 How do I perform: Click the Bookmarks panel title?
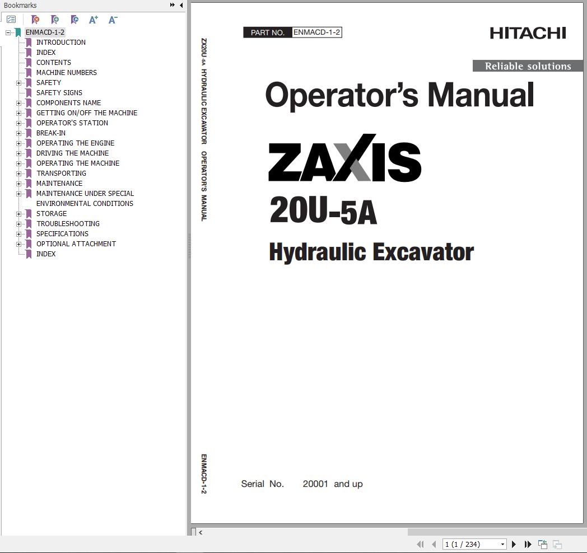tap(20, 6)
